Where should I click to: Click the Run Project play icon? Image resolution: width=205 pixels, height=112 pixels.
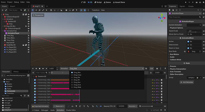(186, 2)
